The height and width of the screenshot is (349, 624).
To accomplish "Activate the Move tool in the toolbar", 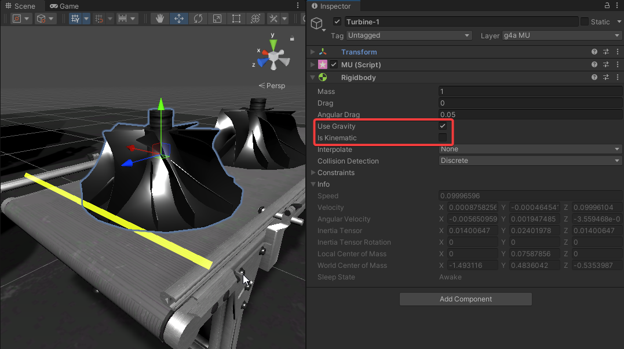I will pos(179,19).
